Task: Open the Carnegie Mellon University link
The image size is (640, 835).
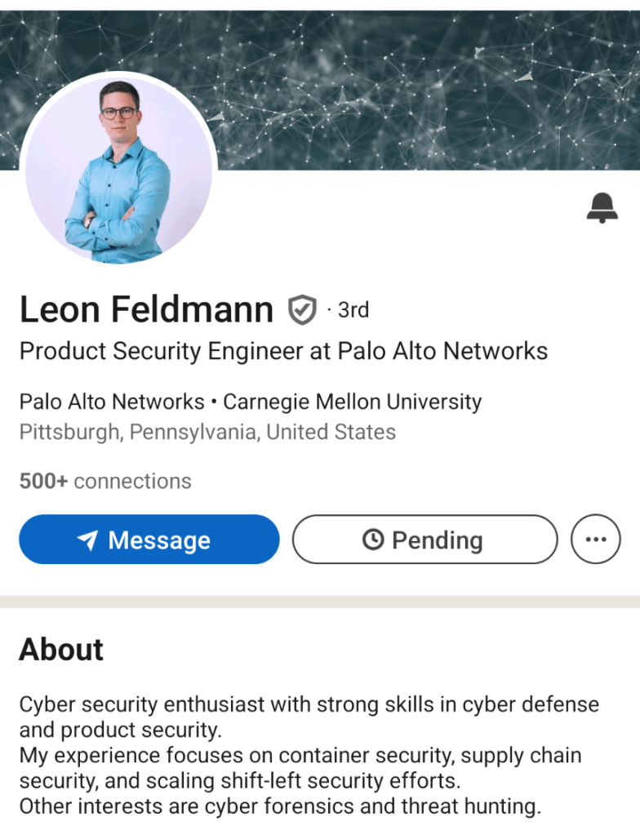Action: 352,402
